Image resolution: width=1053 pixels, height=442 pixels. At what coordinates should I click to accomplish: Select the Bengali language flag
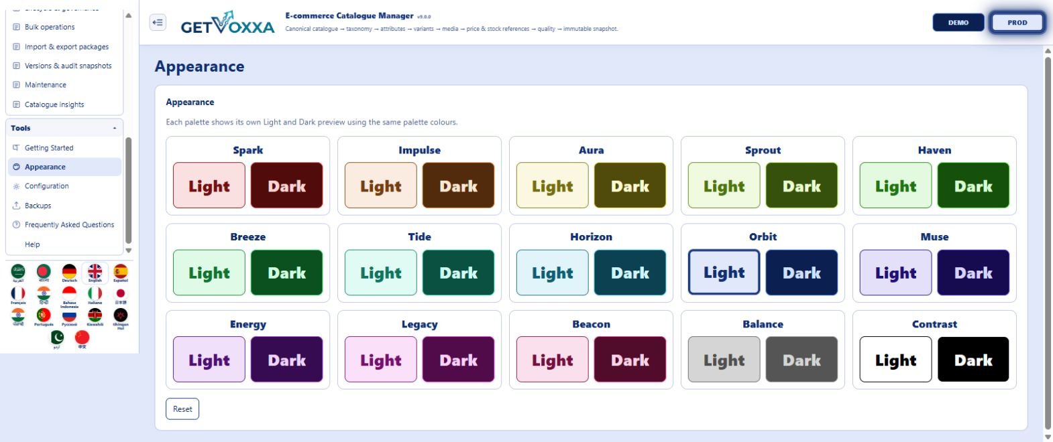(44, 272)
